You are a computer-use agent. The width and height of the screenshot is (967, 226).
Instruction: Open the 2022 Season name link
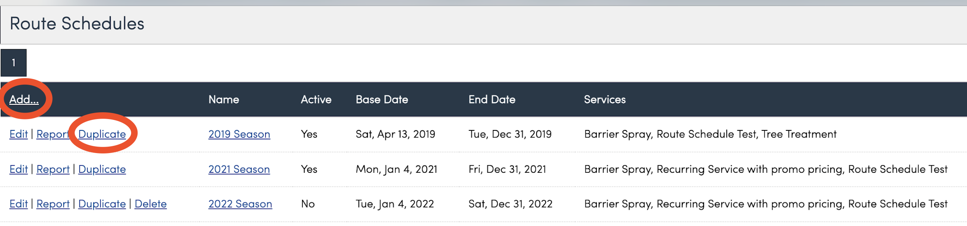tap(240, 204)
